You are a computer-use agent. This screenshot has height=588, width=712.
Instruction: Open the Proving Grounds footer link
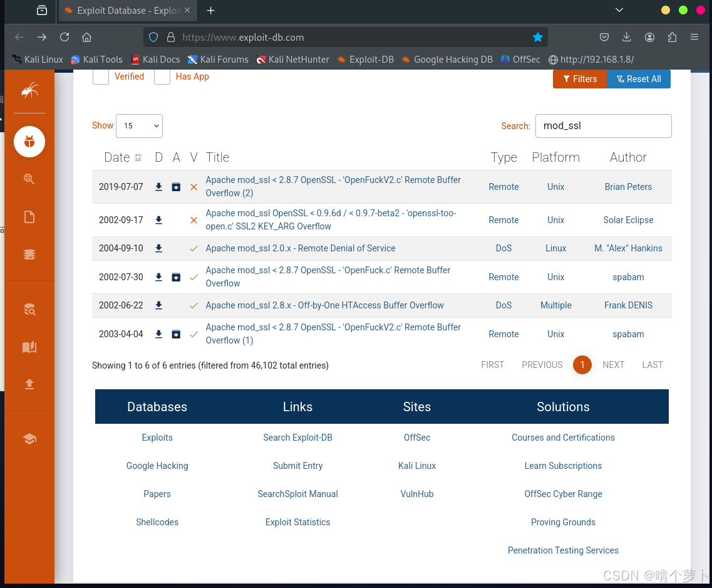563,522
